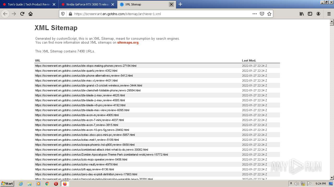Open zoho-vault review-4979 link
The width and height of the screenshot is (334, 187).
pyautogui.click(x=76, y=164)
